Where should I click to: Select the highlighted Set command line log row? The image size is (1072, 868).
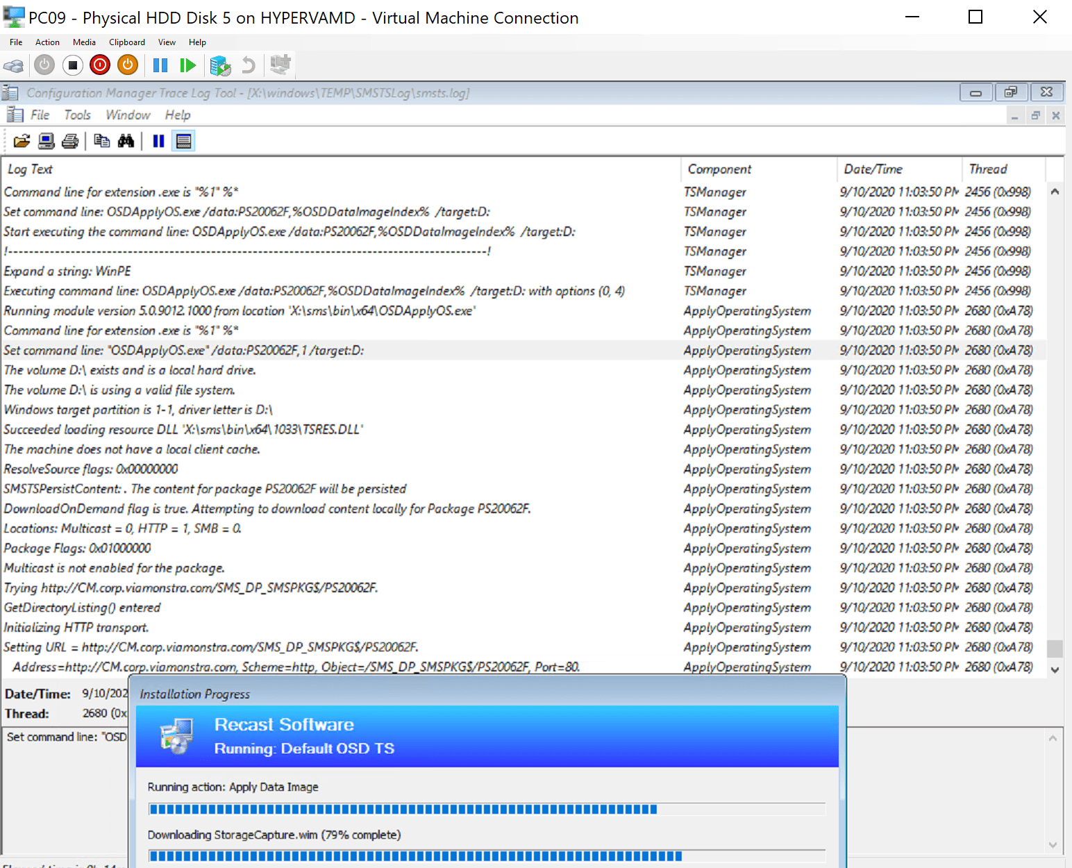278,350
